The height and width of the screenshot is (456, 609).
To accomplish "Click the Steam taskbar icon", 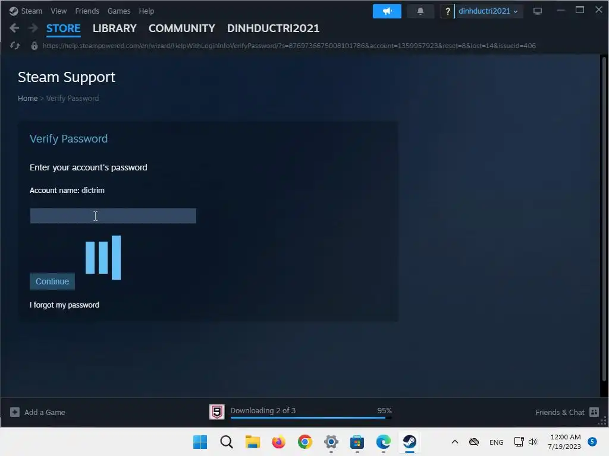I will coord(409,442).
